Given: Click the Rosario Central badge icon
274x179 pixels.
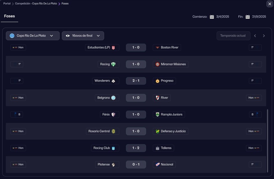Looking at the screenshot, I should click(113, 131).
